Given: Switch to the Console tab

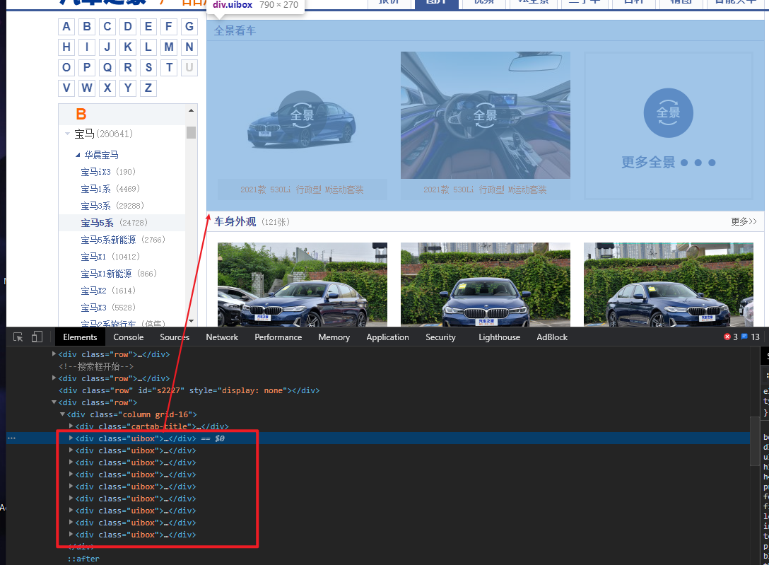Looking at the screenshot, I should (x=129, y=337).
